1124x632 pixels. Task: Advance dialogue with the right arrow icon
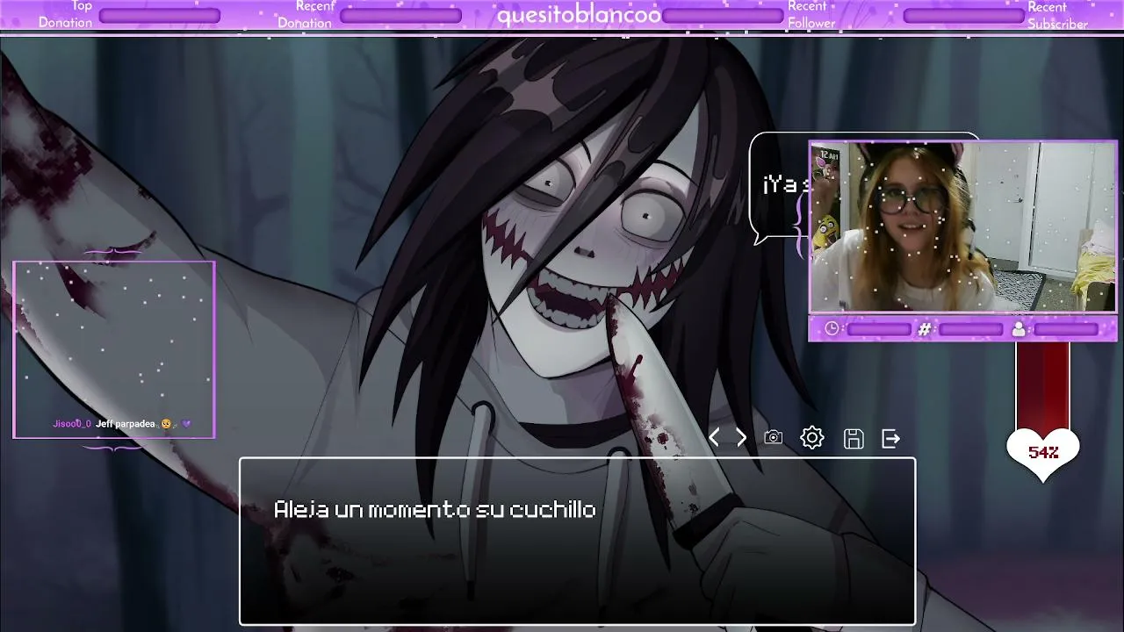[741, 438]
